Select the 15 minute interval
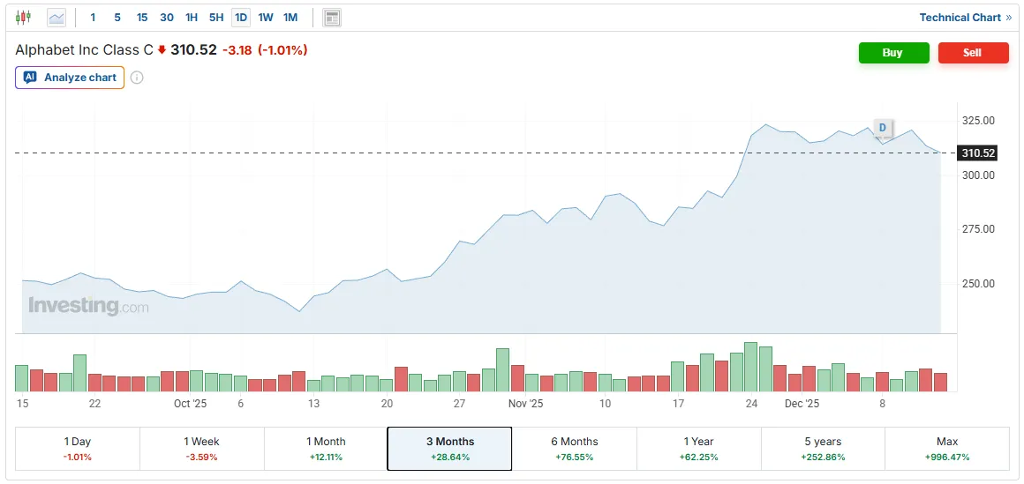The height and width of the screenshot is (484, 1024). point(142,17)
